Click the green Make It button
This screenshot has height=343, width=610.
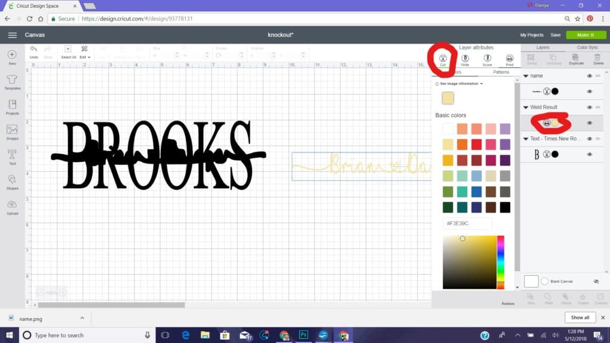click(586, 35)
